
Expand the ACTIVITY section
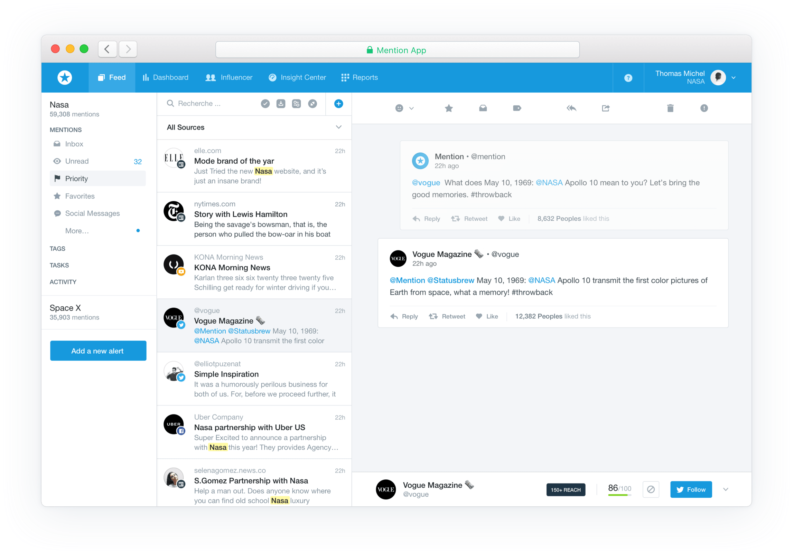coord(63,282)
